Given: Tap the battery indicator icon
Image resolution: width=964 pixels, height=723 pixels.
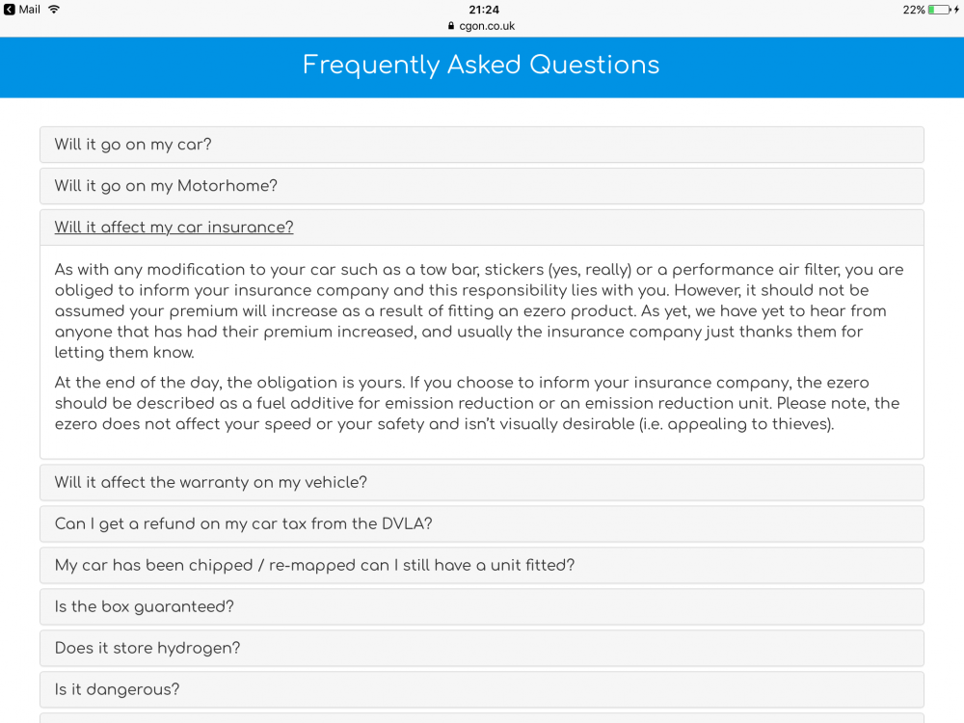Looking at the screenshot, I should point(942,10).
